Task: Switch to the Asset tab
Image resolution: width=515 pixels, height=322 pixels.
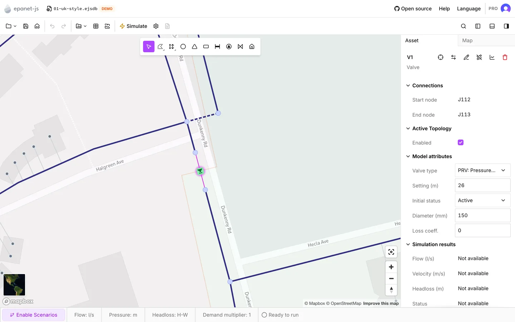Action: [x=429, y=40]
